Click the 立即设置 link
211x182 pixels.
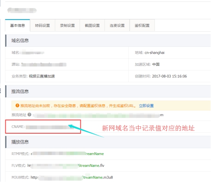pos(146,106)
